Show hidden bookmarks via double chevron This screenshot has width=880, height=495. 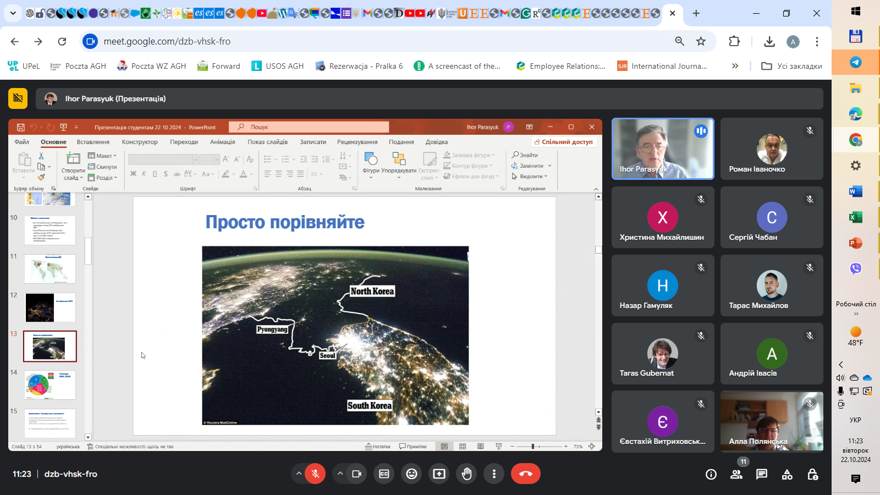pos(735,66)
